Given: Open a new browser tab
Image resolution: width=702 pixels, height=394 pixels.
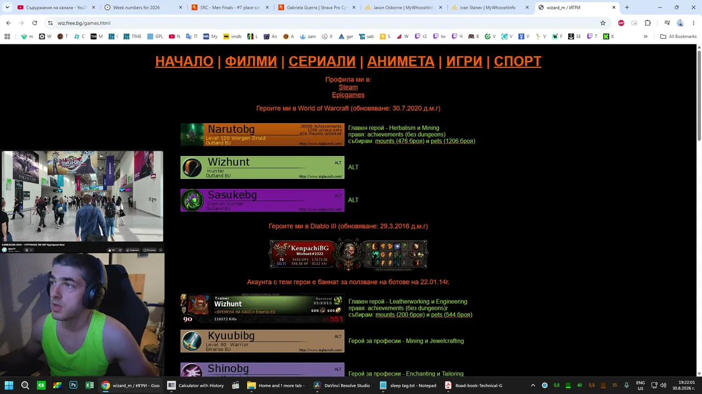Looking at the screenshot, I should (627, 8).
